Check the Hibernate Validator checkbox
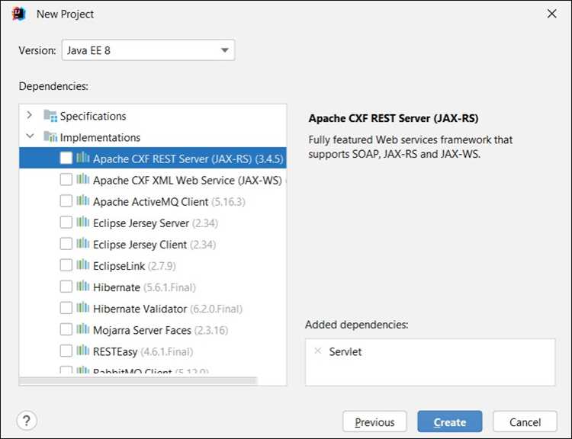Screen dimensions: 572x439 66,308
